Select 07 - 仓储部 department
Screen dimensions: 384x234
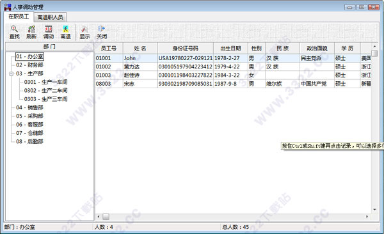pos(29,133)
